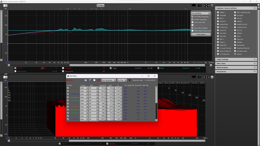The width and height of the screenshot is (260, 146).
Task: Open upper graph controls gear icon
Action: point(212,6)
